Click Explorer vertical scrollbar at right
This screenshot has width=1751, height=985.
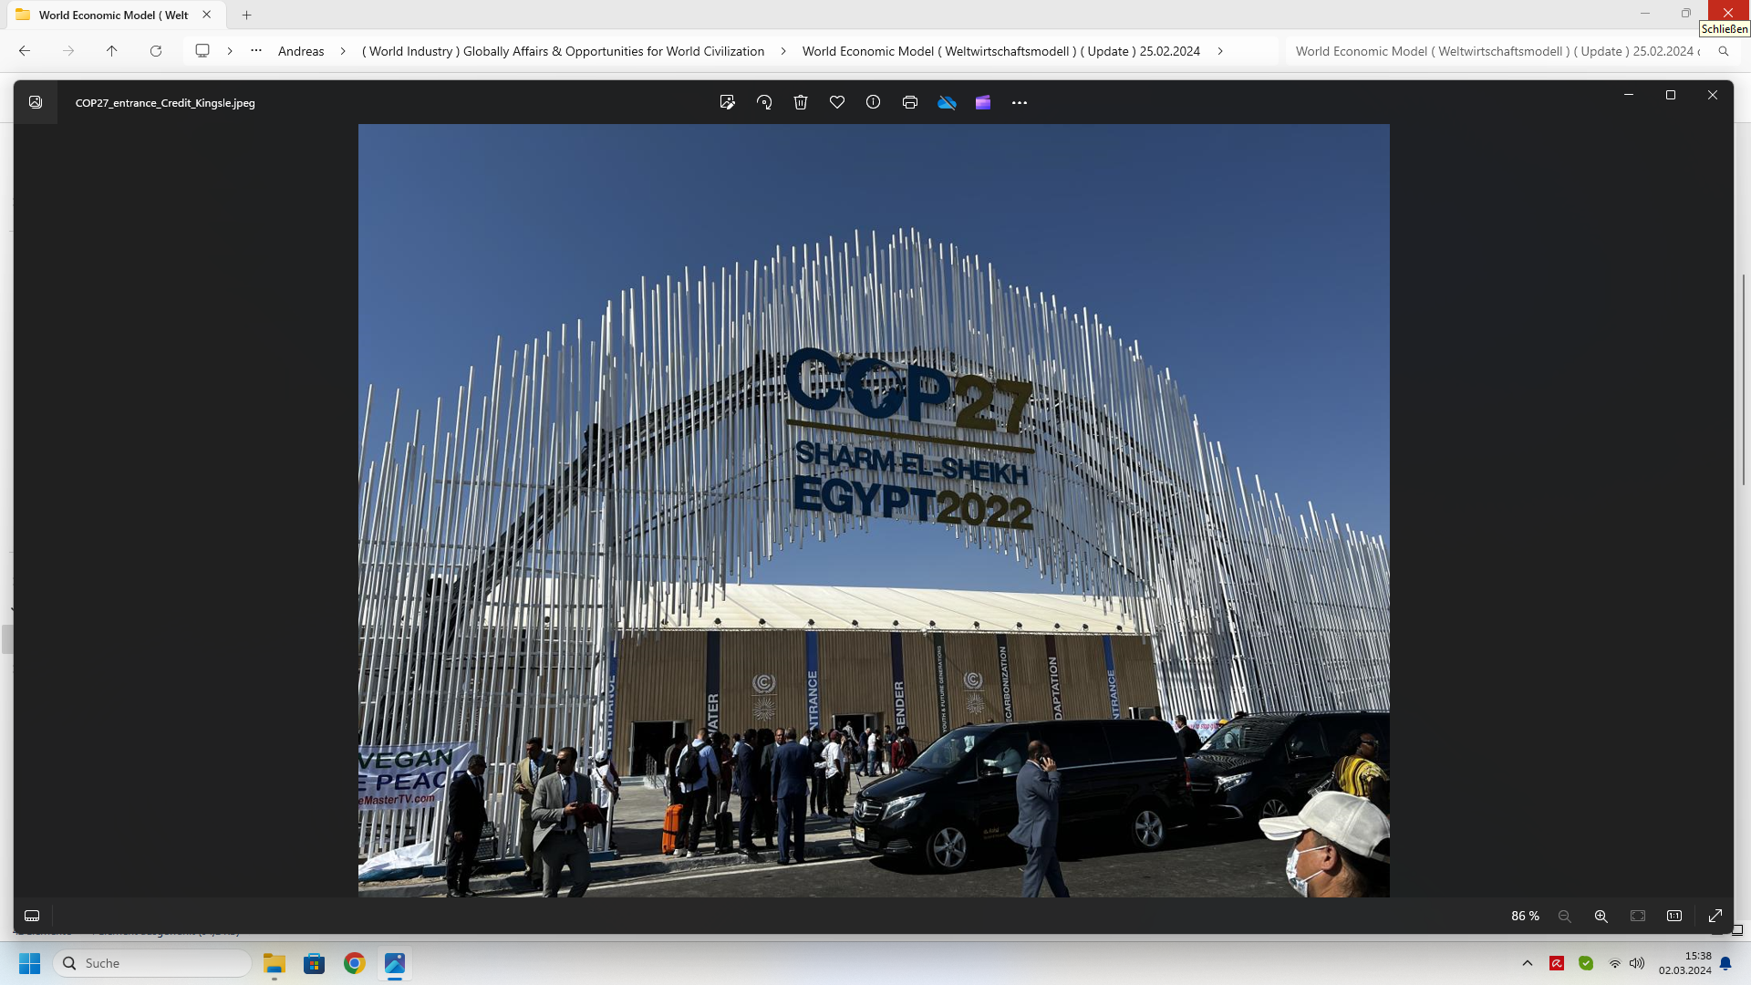(1743, 378)
